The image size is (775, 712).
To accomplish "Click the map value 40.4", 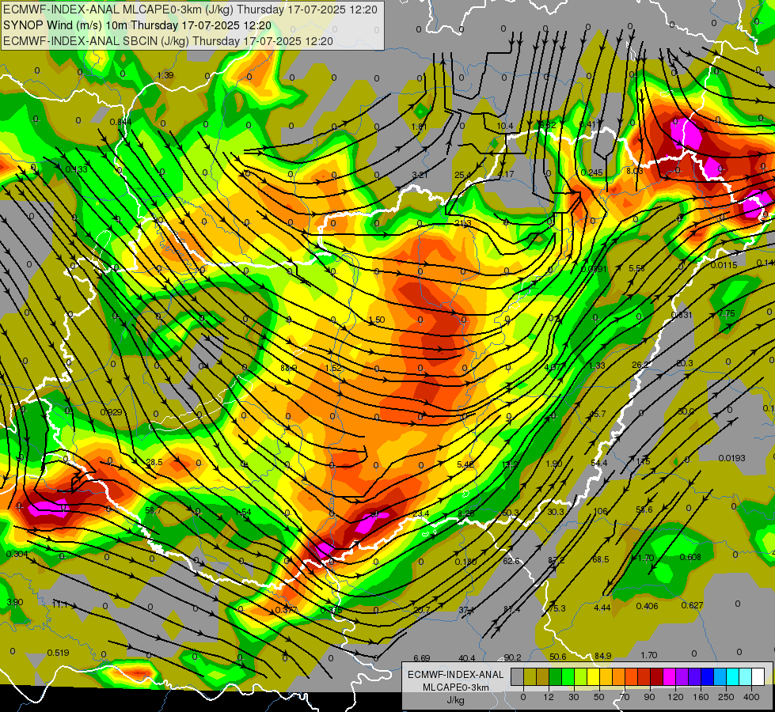I will 466,657.
